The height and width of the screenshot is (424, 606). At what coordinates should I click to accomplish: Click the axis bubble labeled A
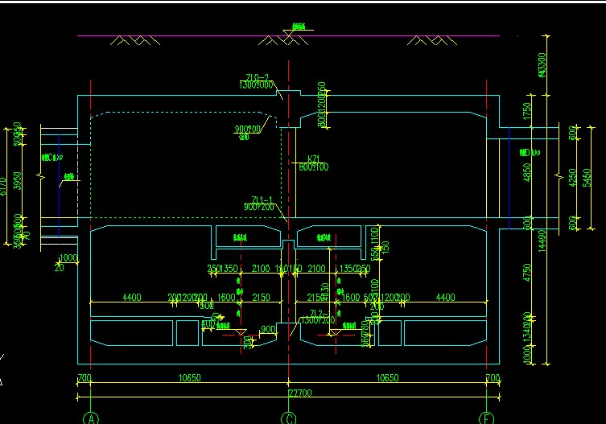[x=92, y=418]
